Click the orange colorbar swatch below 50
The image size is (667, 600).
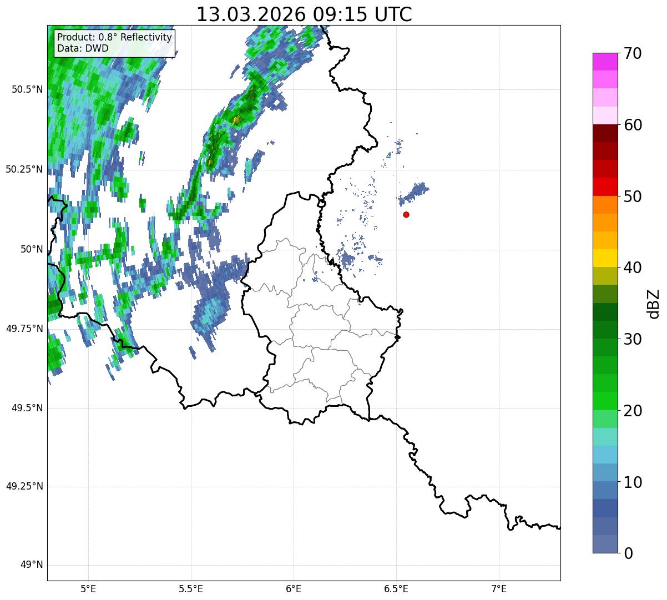pos(605,204)
